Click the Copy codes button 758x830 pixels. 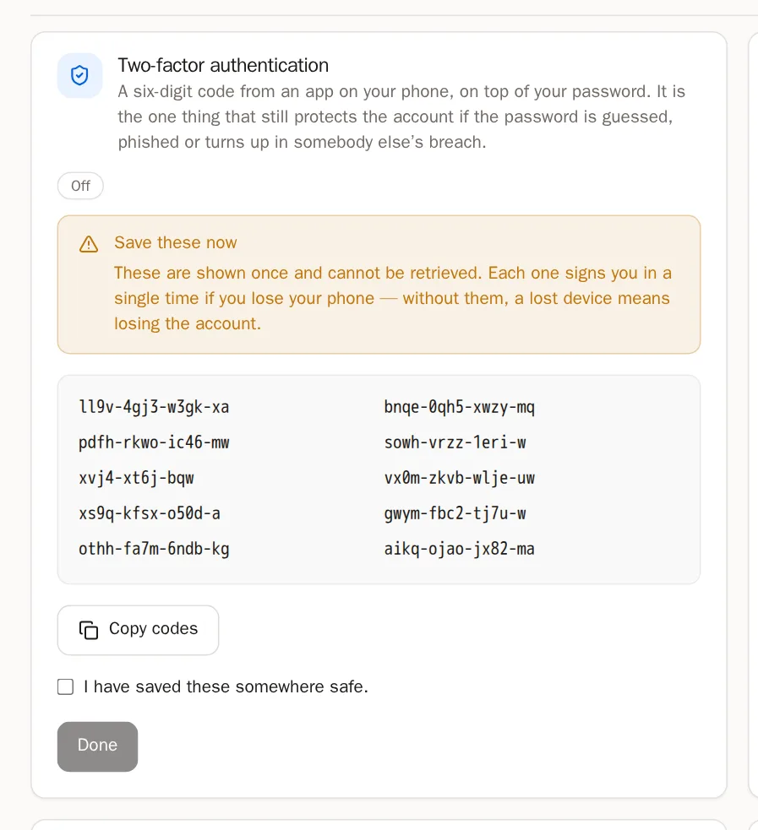click(138, 630)
